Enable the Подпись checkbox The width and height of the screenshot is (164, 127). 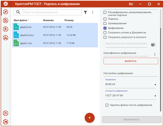pyautogui.click(x=105, y=19)
